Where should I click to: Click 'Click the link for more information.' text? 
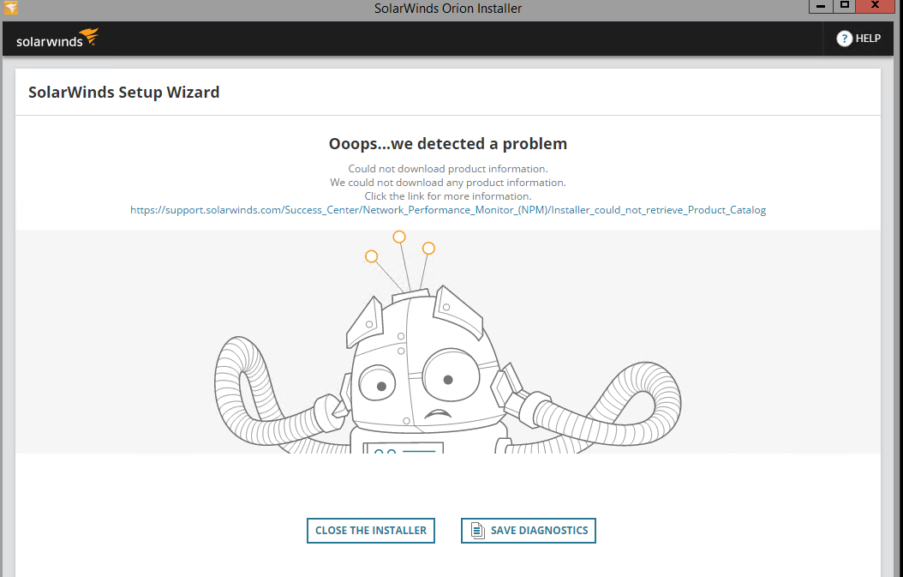[448, 196]
